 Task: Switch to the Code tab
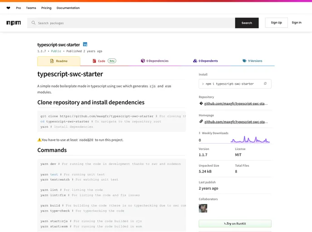tap(104, 61)
